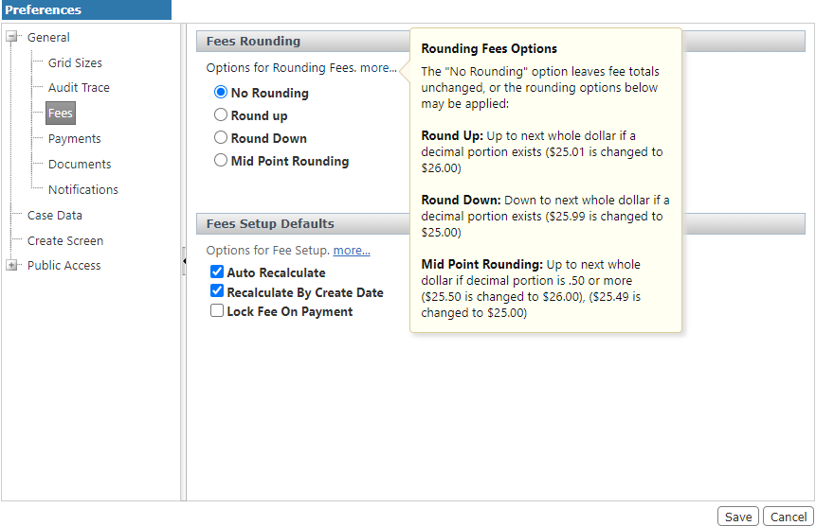This screenshot has height=526, width=816.
Task: Expand the Public Access tree node
Action: [12, 266]
